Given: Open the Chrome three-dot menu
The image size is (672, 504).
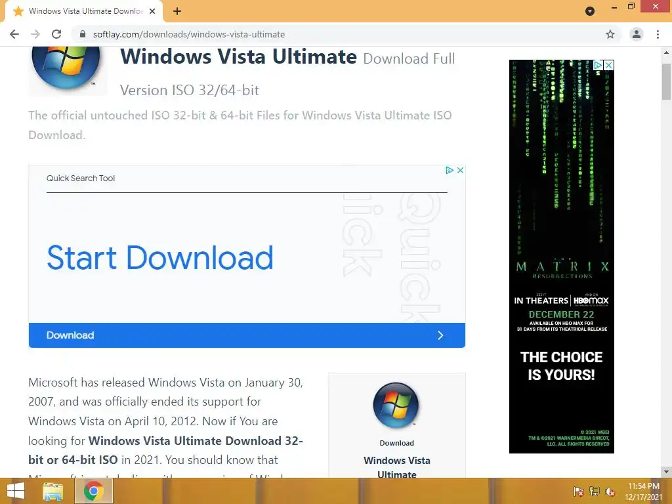Looking at the screenshot, I should [658, 34].
